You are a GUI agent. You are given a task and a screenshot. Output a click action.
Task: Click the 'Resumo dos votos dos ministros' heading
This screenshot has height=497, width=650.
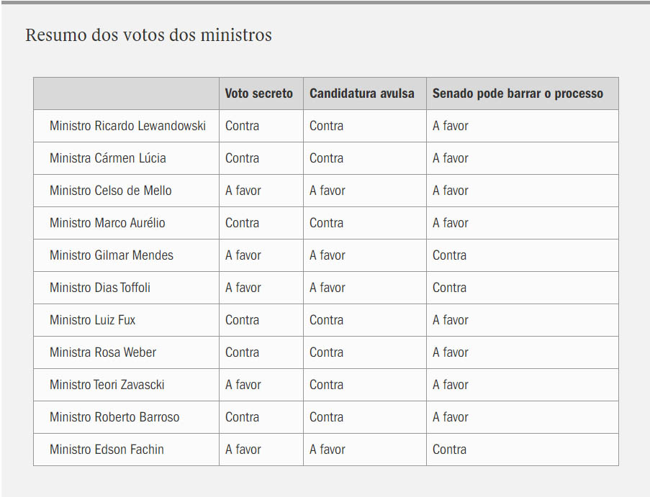pos(148,35)
